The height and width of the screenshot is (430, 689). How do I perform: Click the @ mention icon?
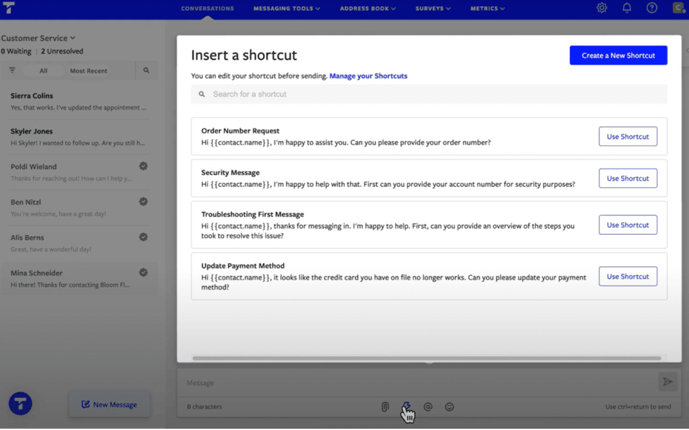(x=428, y=406)
